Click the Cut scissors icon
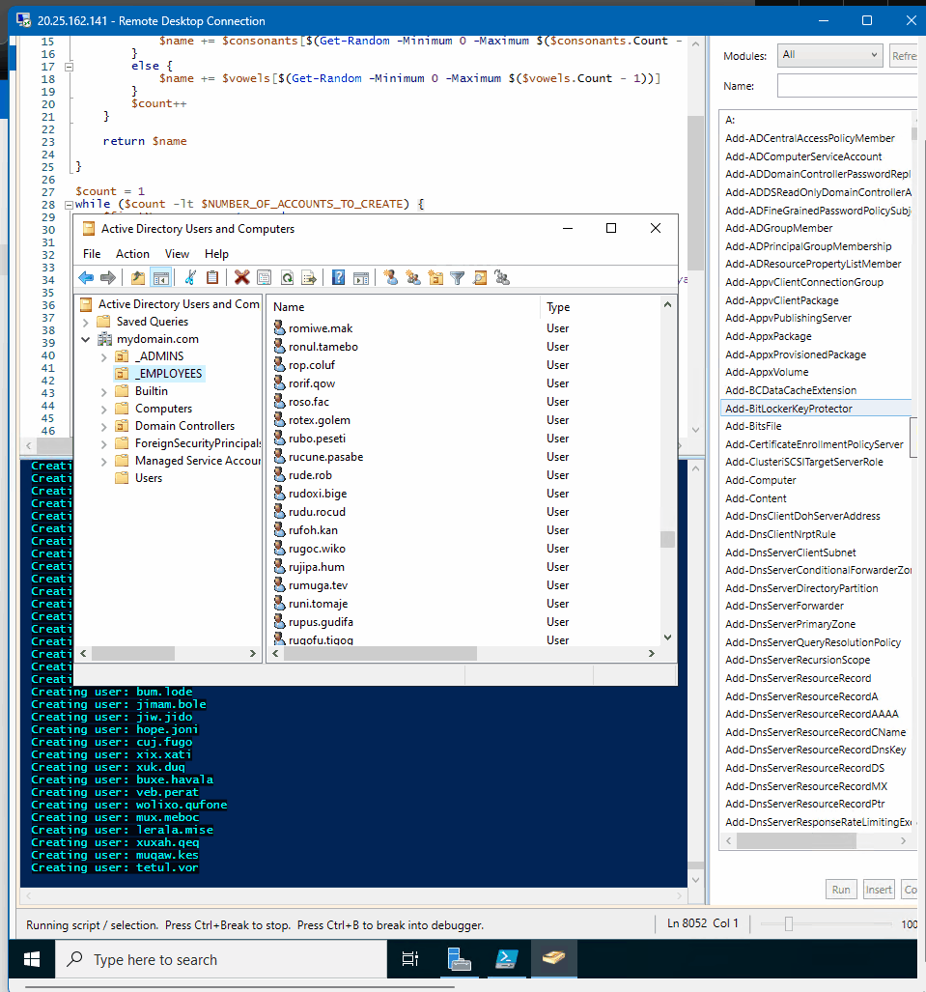Viewport: 926px width, 992px height. pos(190,278)
